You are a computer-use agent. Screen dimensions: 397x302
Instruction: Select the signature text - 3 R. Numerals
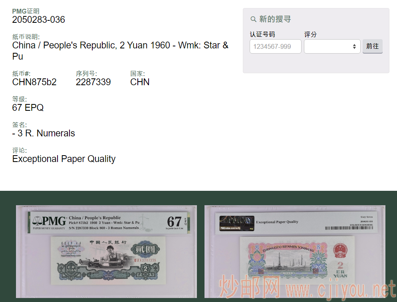point(44,133)
